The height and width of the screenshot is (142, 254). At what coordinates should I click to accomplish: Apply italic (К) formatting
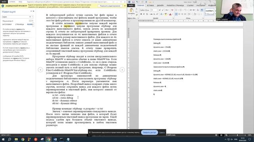(x=144, y=14)
